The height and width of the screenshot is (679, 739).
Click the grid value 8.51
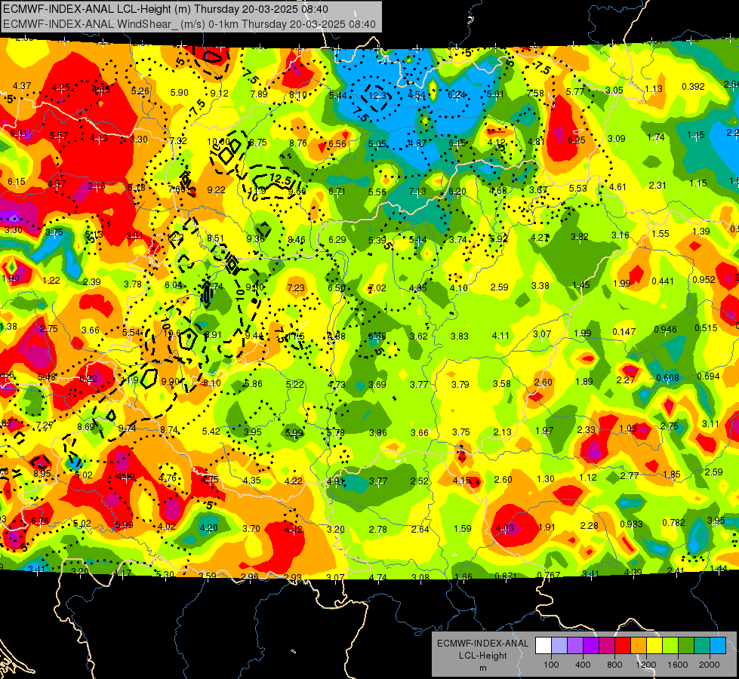(x=215, y=238)
